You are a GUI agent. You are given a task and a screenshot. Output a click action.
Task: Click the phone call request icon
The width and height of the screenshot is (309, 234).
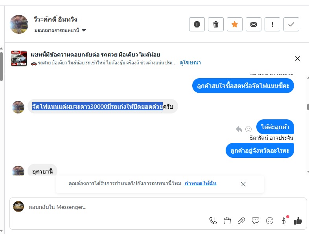pyautogui.click(x=213, y=221)
